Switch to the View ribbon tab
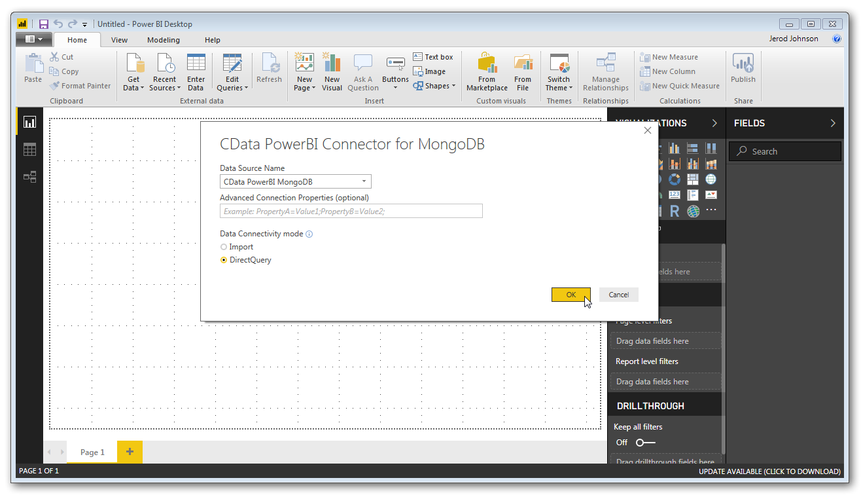Image resolution: width=861 pixels, height=495 pixels. [x=119, y=40]
